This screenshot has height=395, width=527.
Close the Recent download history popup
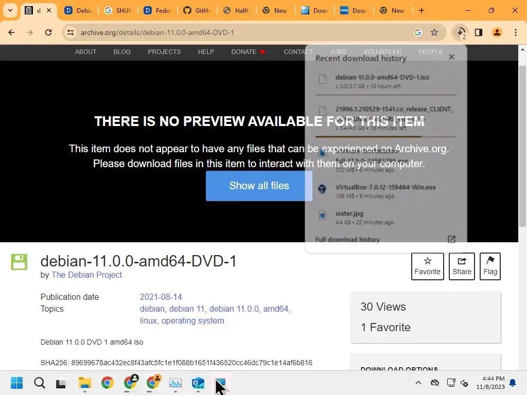pos(452,57)
